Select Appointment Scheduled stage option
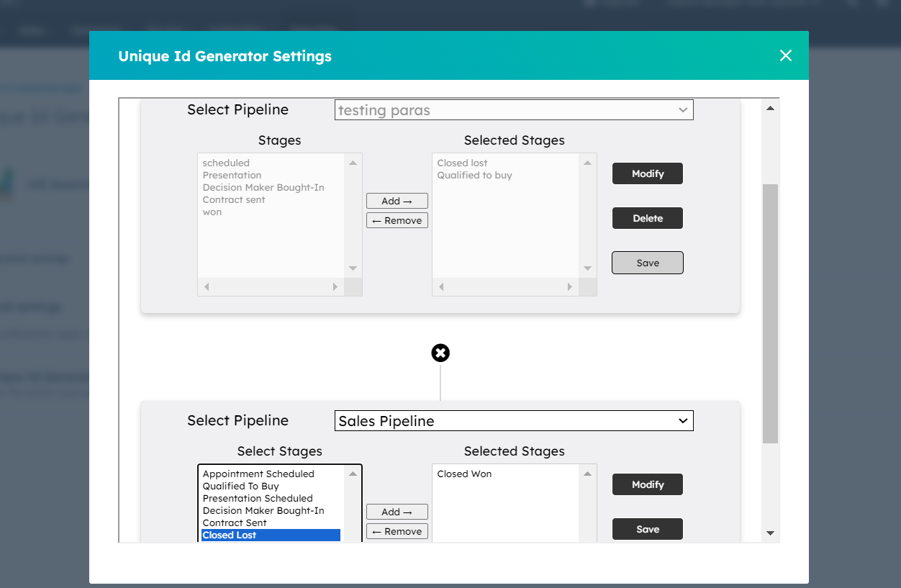The height and width of the screenshot is (588, 901). pos(258,474)
